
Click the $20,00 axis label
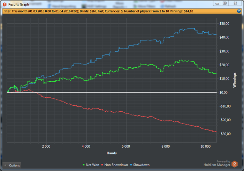[x=224, y=65]
